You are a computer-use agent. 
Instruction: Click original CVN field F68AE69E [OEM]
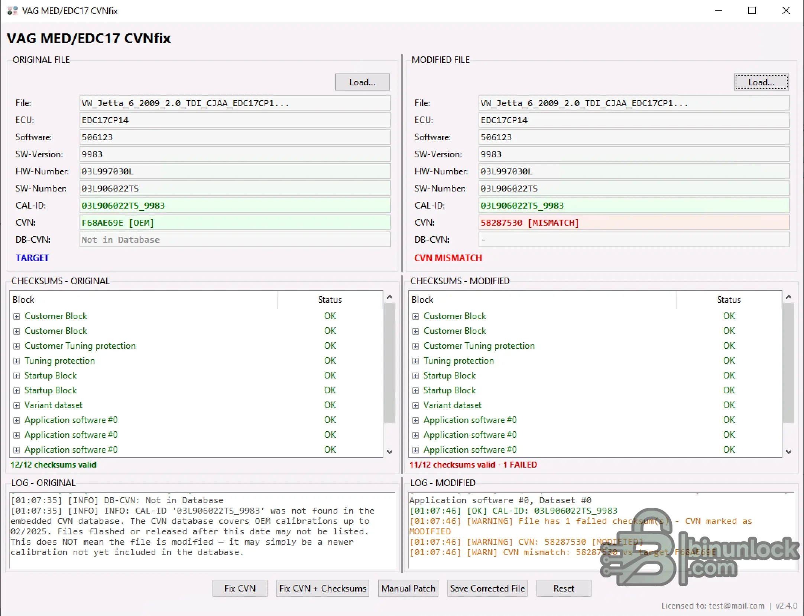(x=235, y=223)
